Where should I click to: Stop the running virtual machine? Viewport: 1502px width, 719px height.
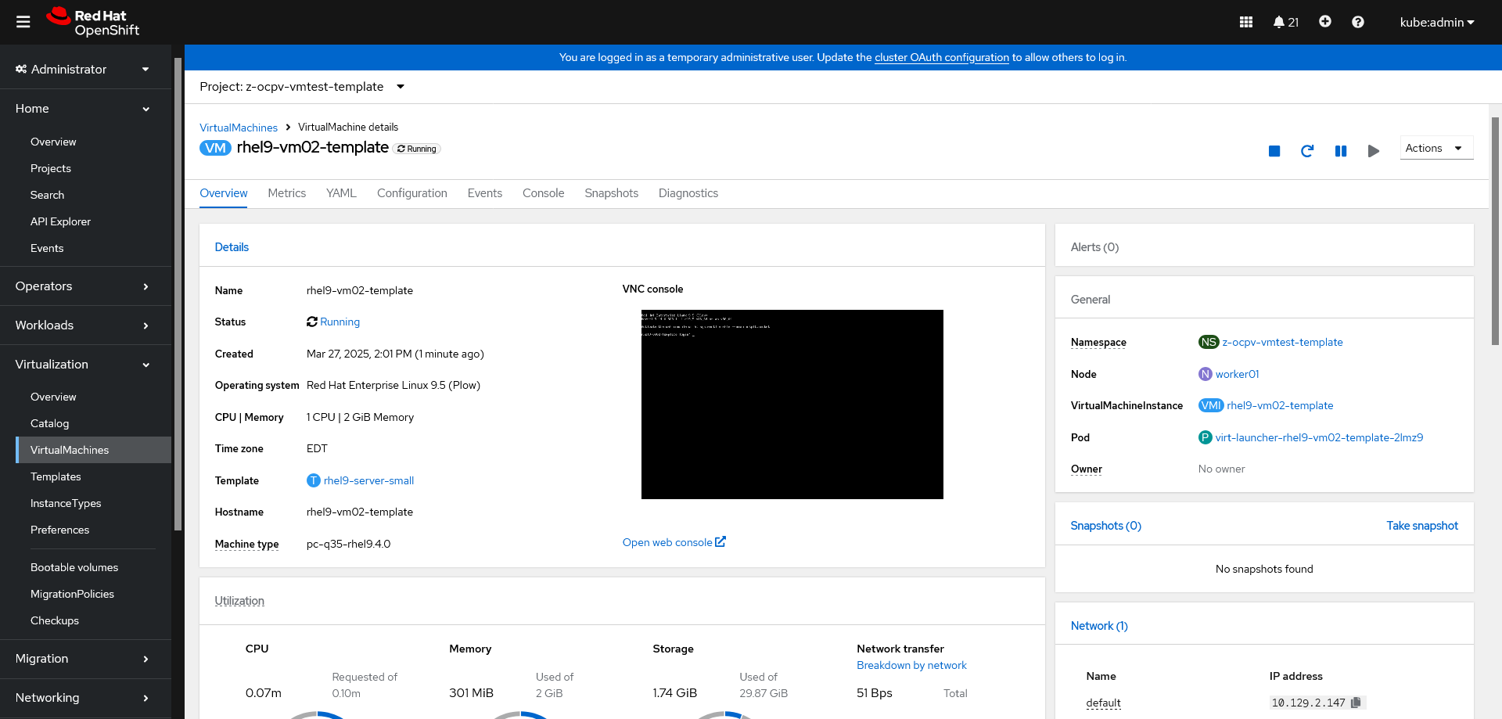(x=1274, y=150)
